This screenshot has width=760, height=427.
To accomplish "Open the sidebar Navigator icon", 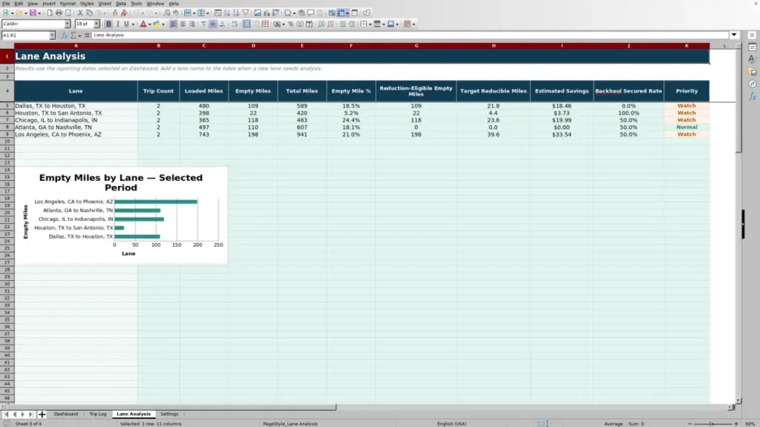I will [753, 85].
